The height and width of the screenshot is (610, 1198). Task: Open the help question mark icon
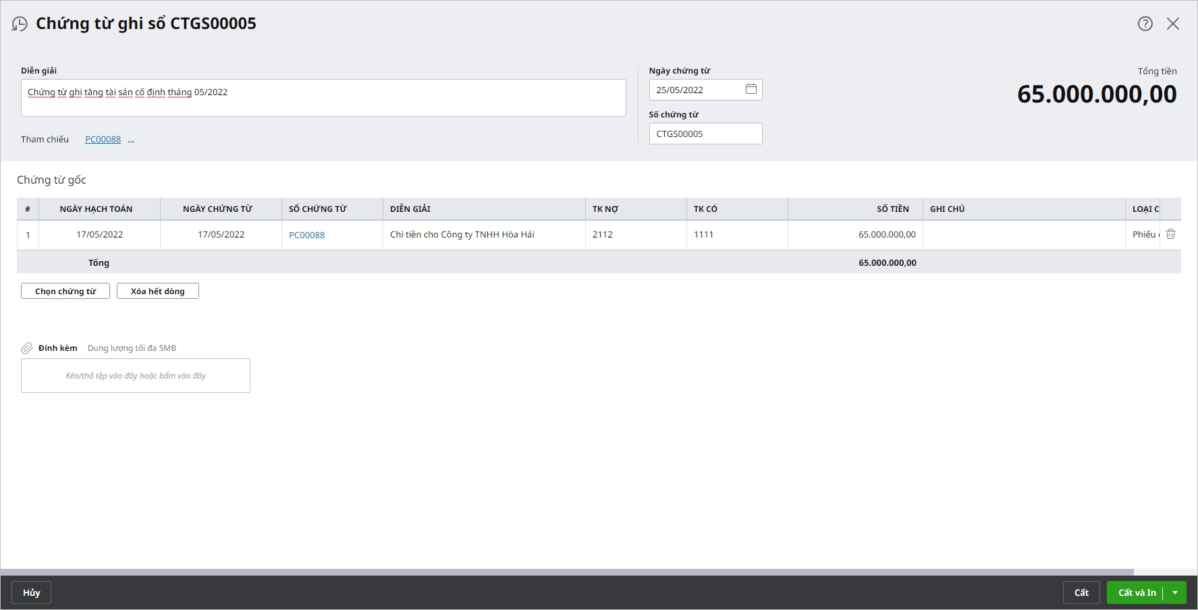point(1145,24)
